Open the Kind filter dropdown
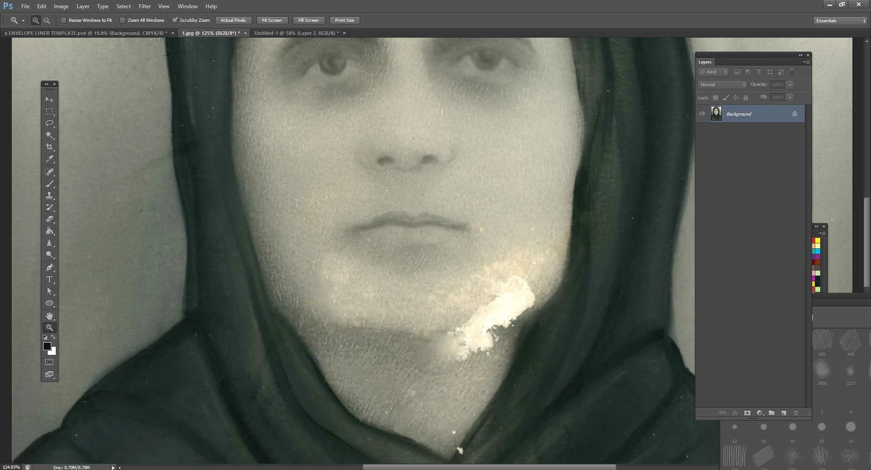The width and height of the screenshot is (871, 470). pyautogui.click(x=713, y=72)
